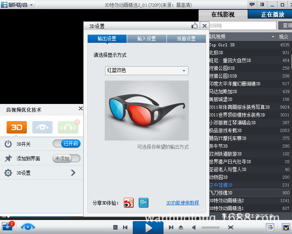Sort by the 观众 column header
This screenshot has width=292, height=234.
click(x=283, y=37)
